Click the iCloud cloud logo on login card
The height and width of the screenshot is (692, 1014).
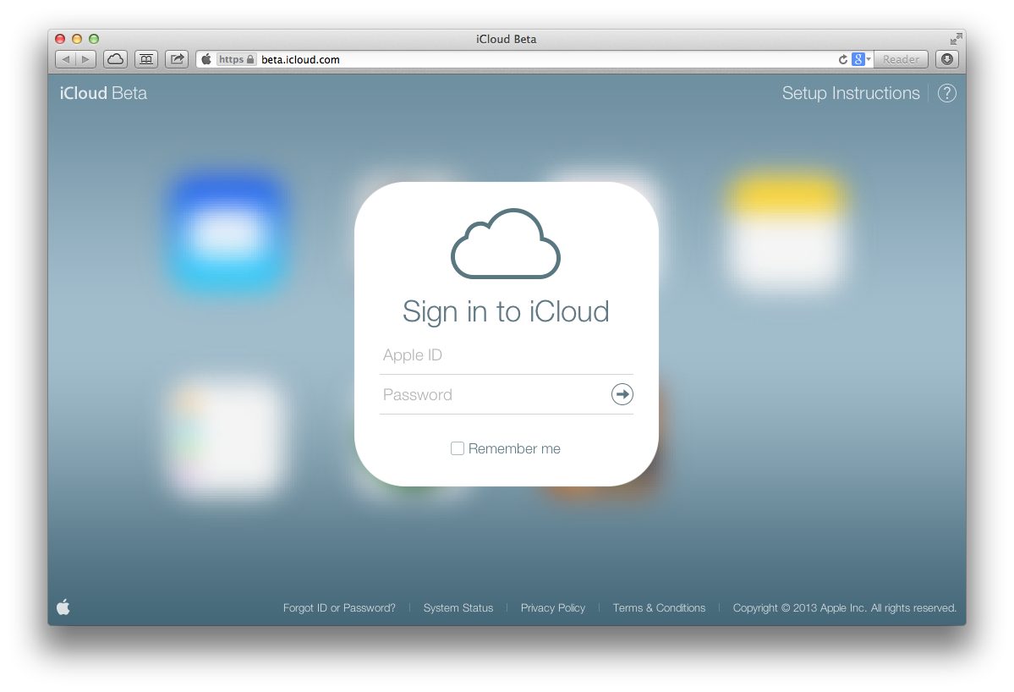coord(505,244)
